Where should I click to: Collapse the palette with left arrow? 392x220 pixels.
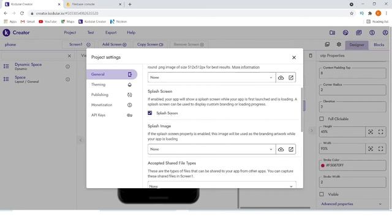point(80,140)
